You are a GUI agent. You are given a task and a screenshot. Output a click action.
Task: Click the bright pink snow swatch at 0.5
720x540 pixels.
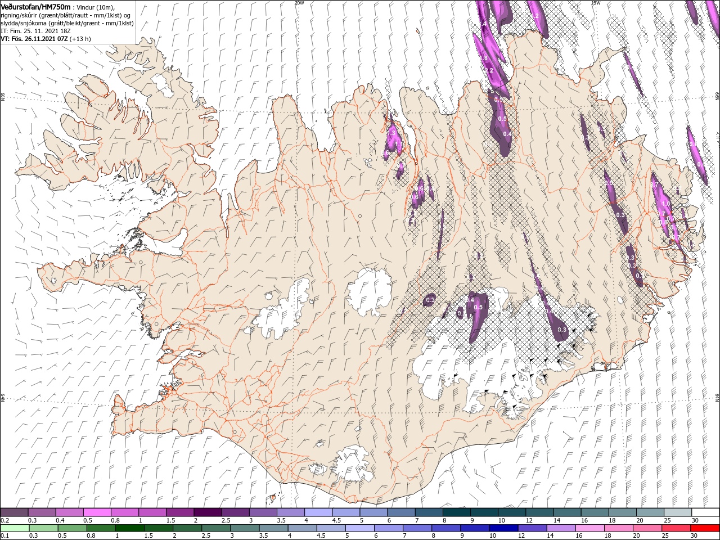point(97,512)
